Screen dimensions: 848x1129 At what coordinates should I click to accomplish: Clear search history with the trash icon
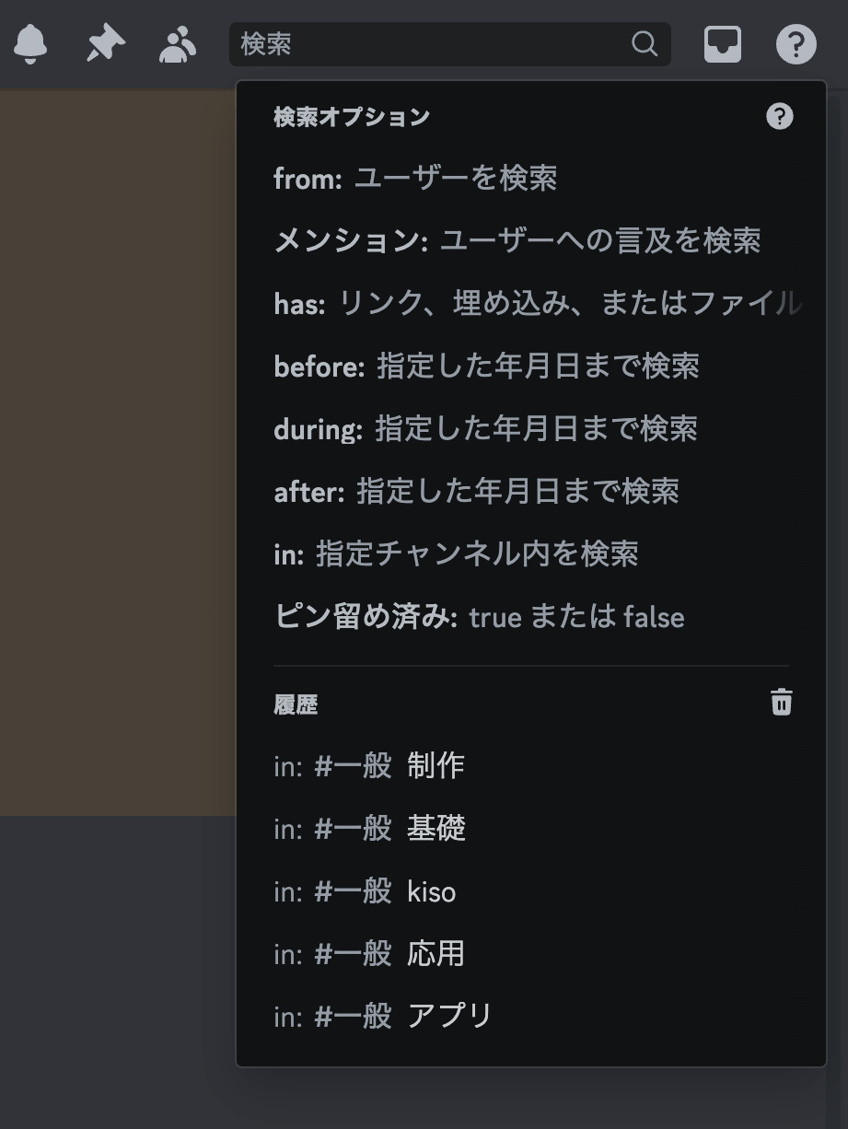point(781,702)
